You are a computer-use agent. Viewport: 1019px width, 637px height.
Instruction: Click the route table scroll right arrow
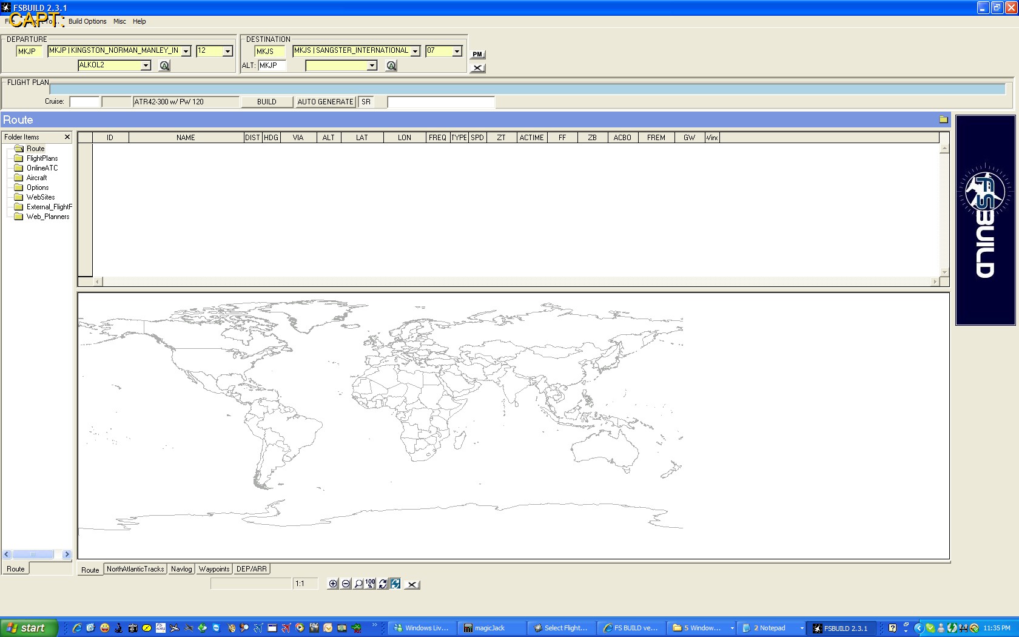click(935, 281)
